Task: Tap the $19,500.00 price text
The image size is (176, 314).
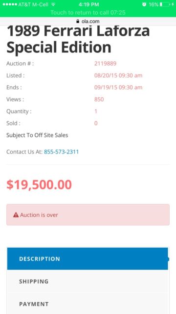Action: (x=39, y=184)
